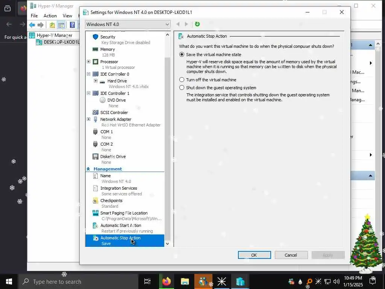This screenshot has height=289, width=385.
Task: Click the settings list scroll down arrow
Action: click(x=167, y=243)
